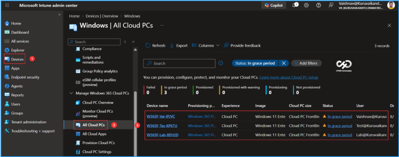Click Export in the toolbar
Viewport: 399px width, 157px height.
click(178, 45)
